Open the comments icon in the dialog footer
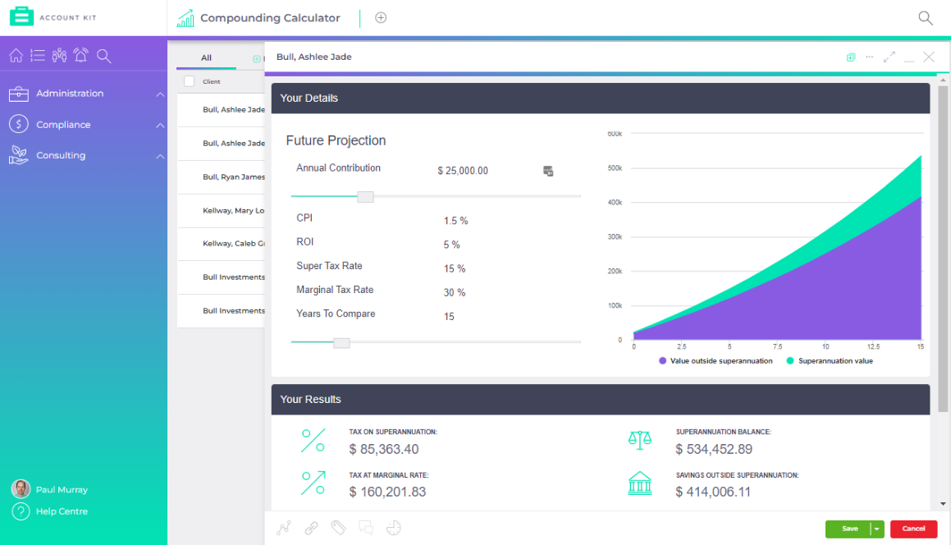This screenshot has height=545, width=951. 366,528
